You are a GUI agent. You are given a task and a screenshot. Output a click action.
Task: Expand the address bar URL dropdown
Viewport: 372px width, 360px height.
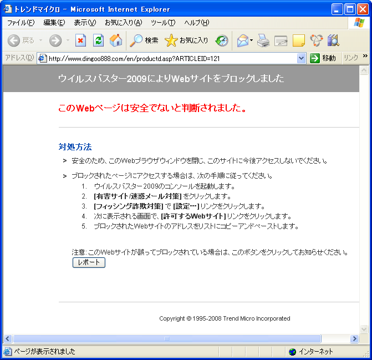tap(301, 58)
